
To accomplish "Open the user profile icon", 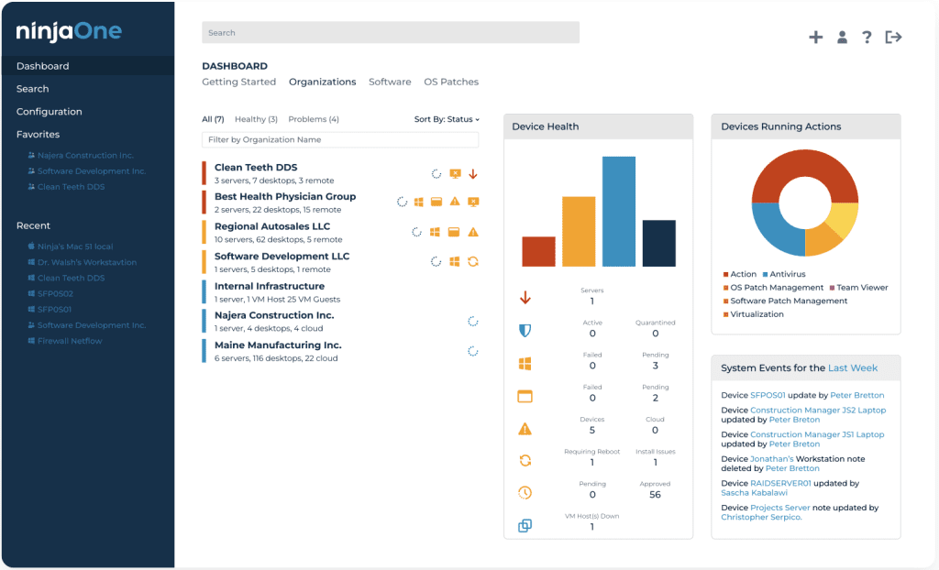I will point(842,38).
